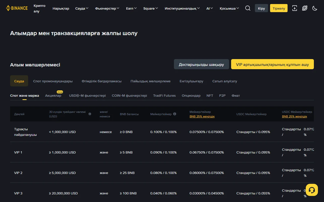Screen dimensions: 324x202
Task: Select the NFT sub-tab
Action: coord(210,95)
